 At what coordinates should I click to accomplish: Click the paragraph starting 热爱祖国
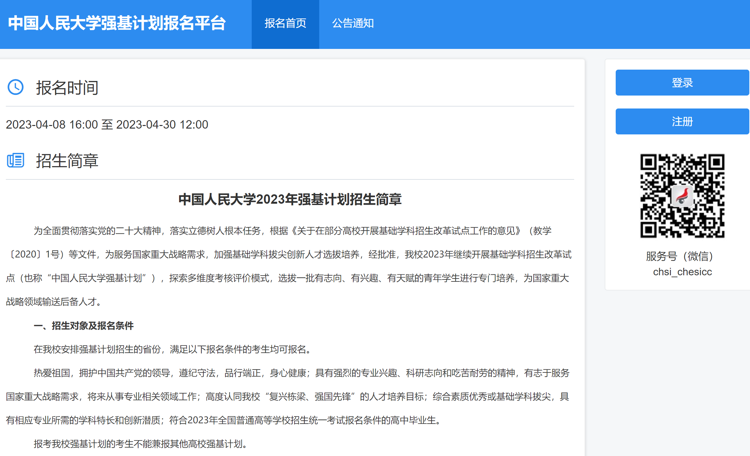point(289,396)
